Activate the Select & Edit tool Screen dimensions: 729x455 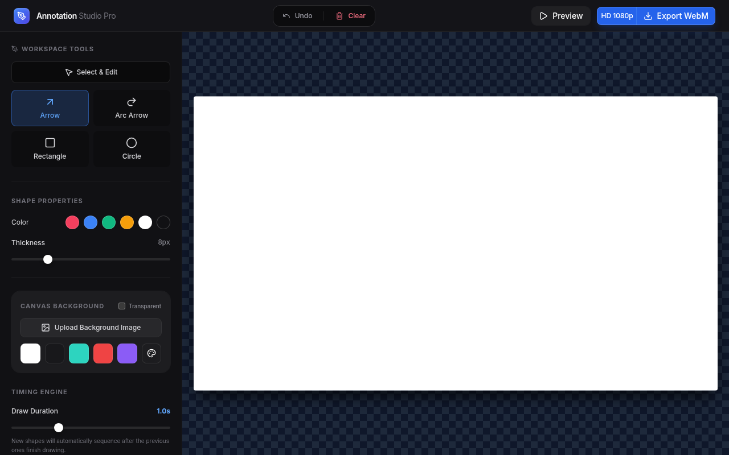click(91, 72)
